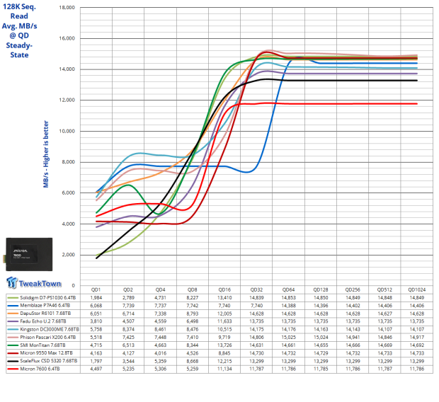439x402 pixels.
Task: Click the Micron 7600 QD1 value 4,497
Action: 96,369
